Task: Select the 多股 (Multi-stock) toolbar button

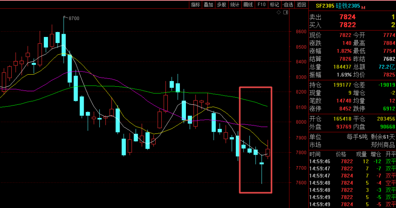Action: [x=221, y=4]
